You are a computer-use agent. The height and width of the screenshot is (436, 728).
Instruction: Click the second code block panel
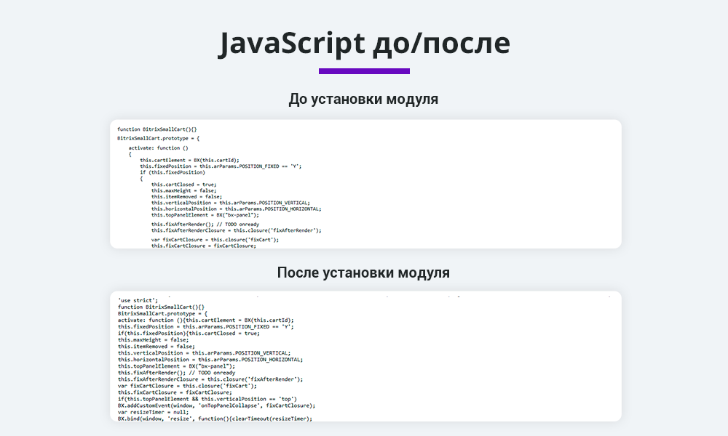364,356
